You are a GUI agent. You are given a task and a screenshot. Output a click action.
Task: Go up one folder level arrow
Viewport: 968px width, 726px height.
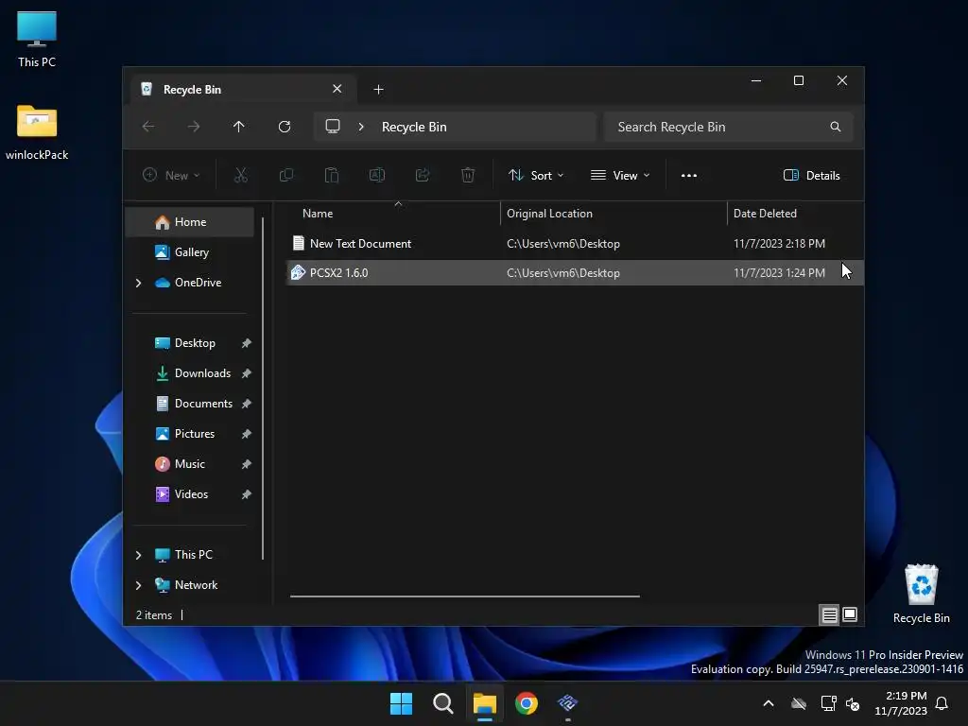tap(239, 127)
